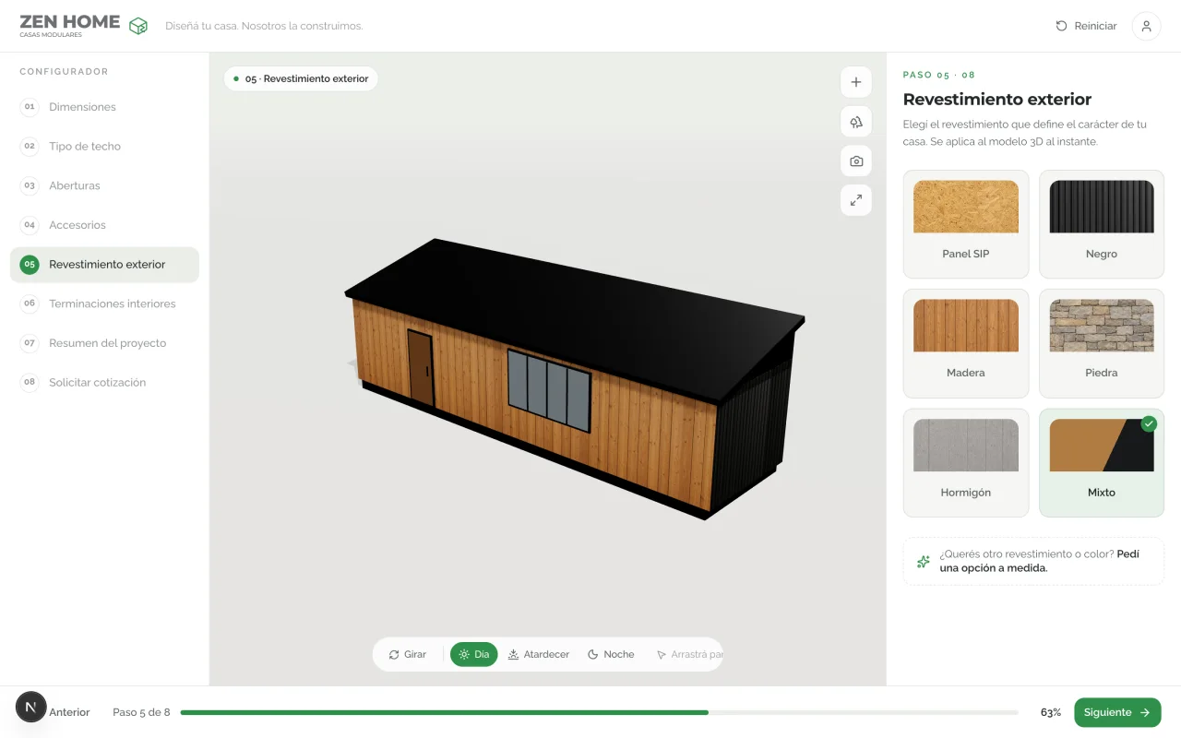Click the trees landscape icon in viewer
The width and height of the screenshot is (1181, 738).
coord(856,122)
